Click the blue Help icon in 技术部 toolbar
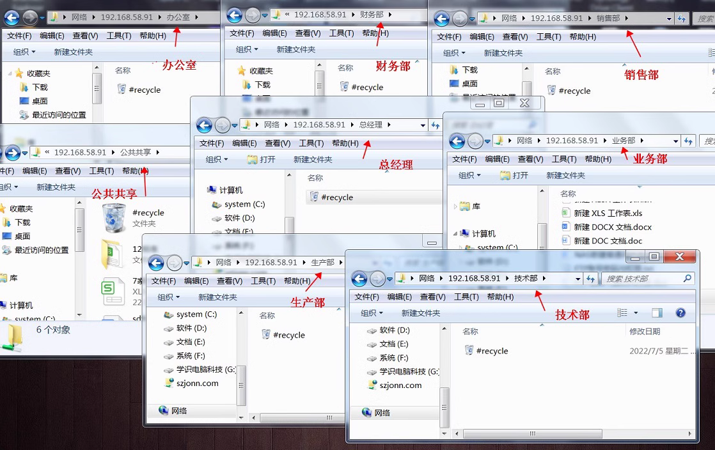Image resolution: width=715 pixels, height=450 pixels. tap(679, 313)
